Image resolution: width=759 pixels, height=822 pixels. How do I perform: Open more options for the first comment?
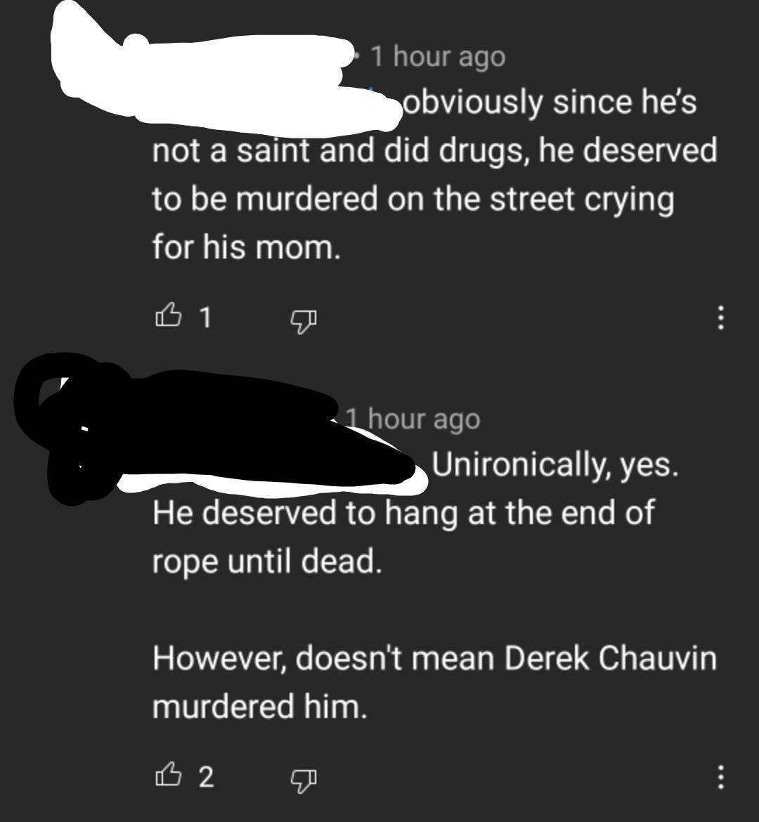point(721,318)
